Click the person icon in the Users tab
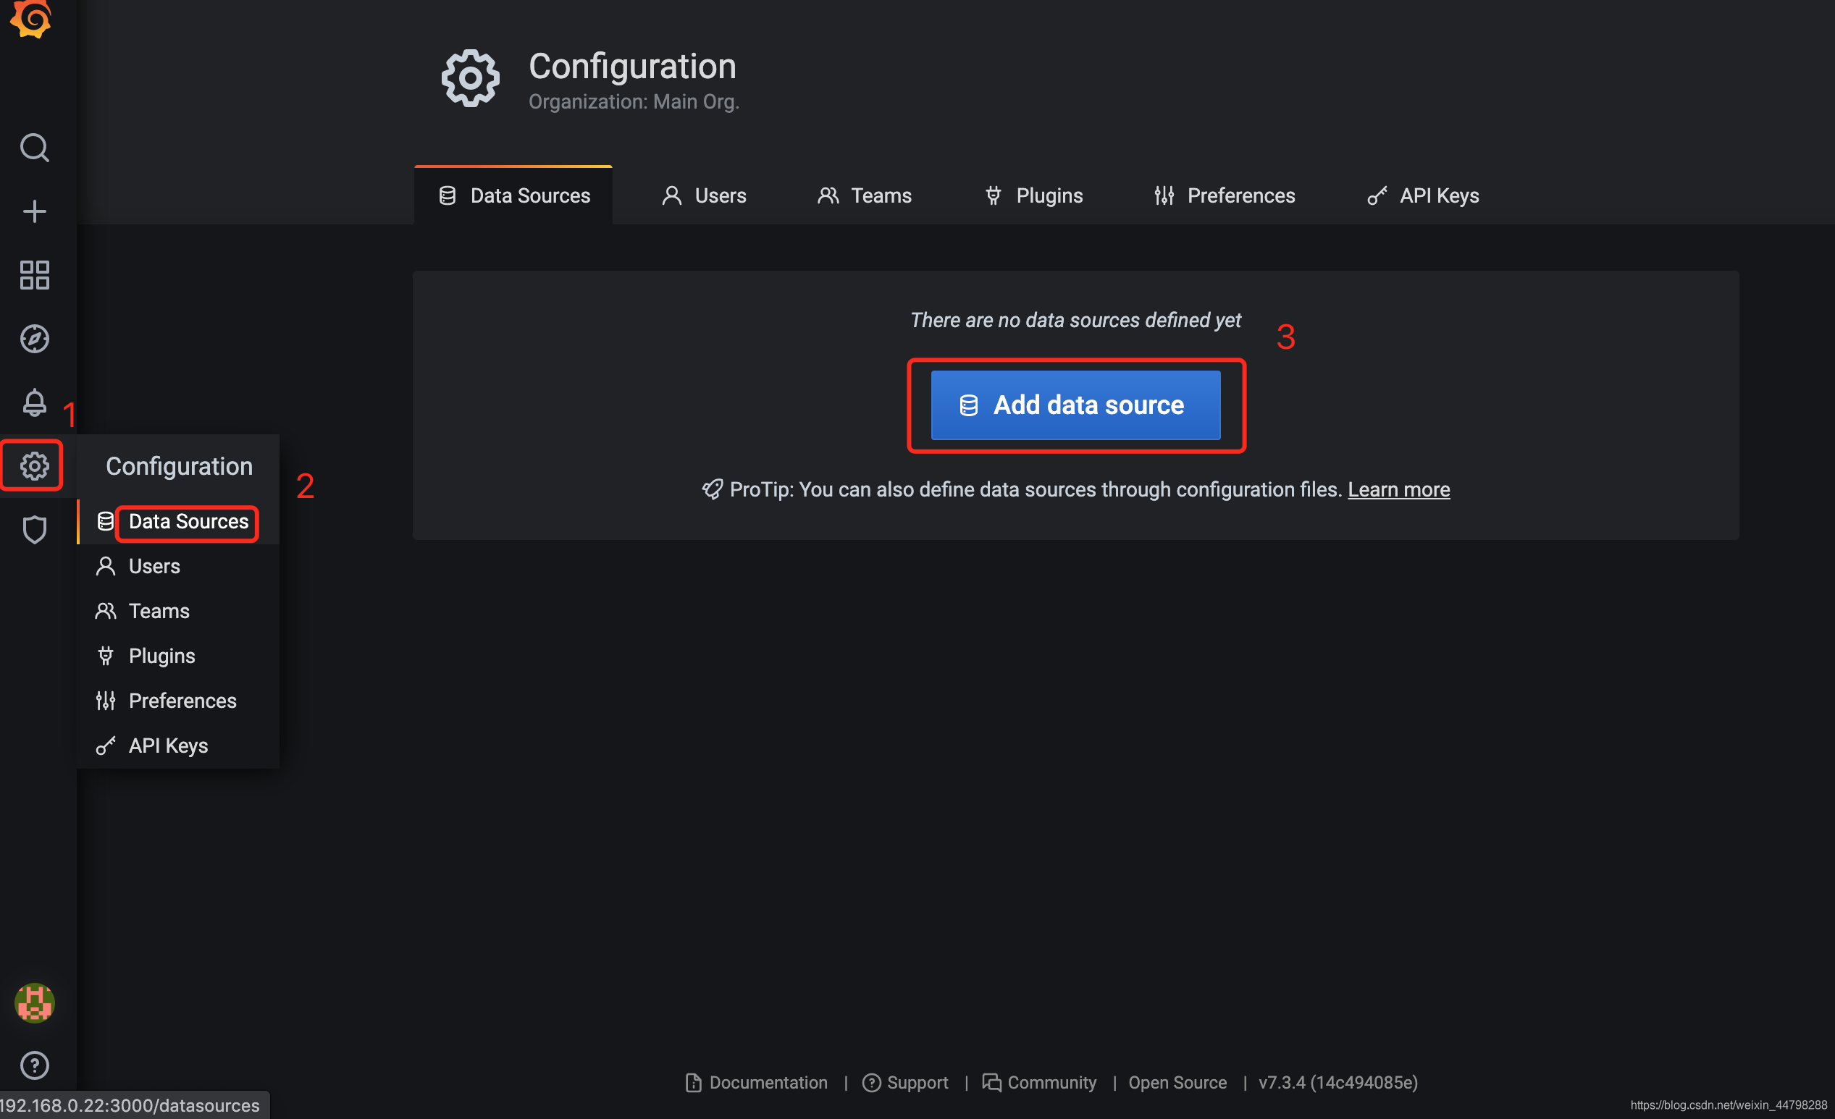This screenshot has width=1835, height=1119. coord(672,196)
